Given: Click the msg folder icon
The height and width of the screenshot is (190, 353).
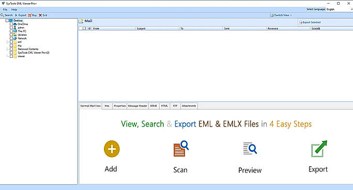Looking at the screenshot, I should [15, 45].
